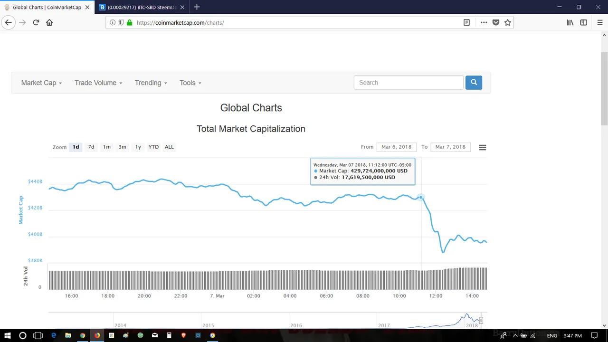This screenshot has width=608, height=342.
Task: Show hidden system tray icons
Action: pos(515,336)
